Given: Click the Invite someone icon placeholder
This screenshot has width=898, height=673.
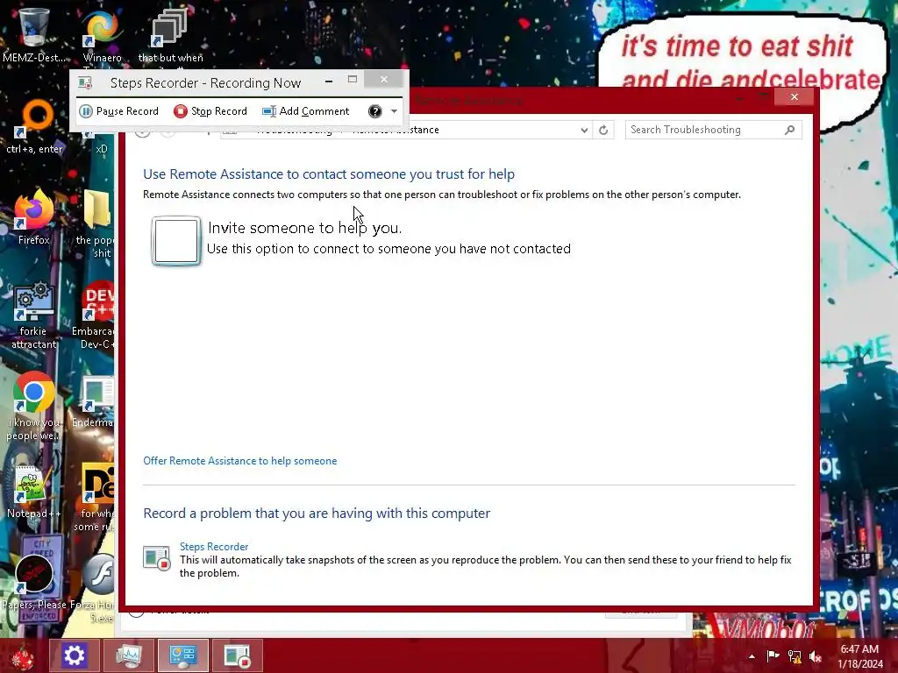Looking at the screenshot, I should 175,240.
